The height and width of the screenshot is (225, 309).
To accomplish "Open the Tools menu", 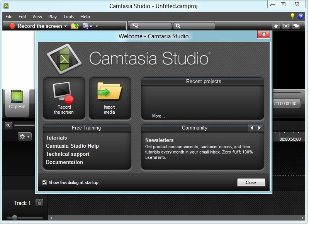I will point(69,17).
